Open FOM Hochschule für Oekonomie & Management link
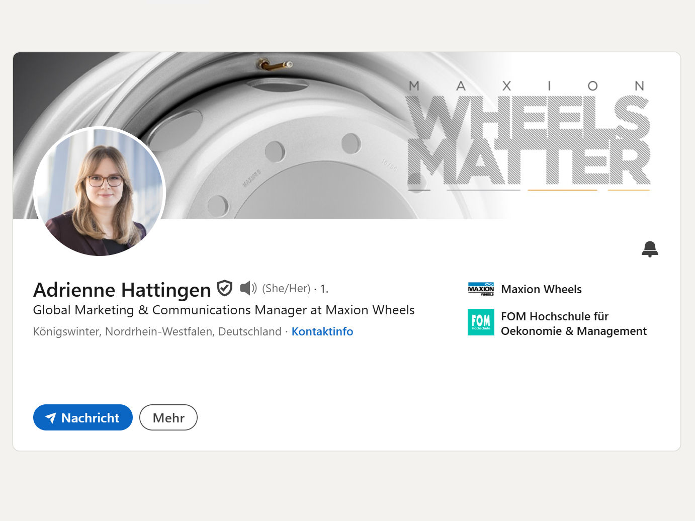The image size is (695, 521). [x=574, y=323]
